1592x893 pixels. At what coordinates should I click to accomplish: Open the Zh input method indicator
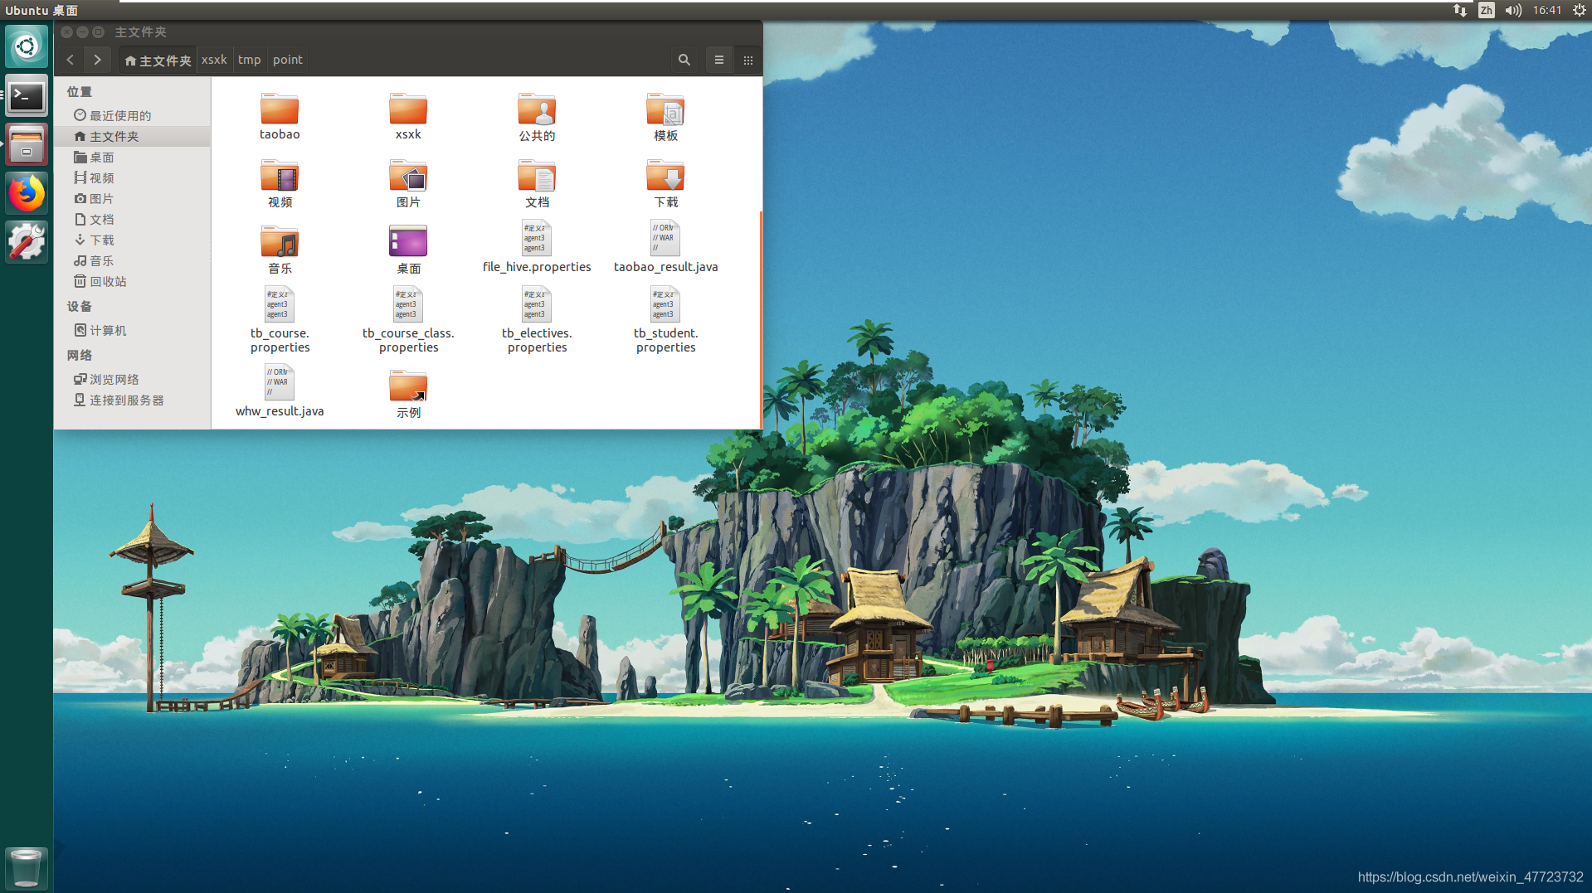click(x=1486, y=10)
